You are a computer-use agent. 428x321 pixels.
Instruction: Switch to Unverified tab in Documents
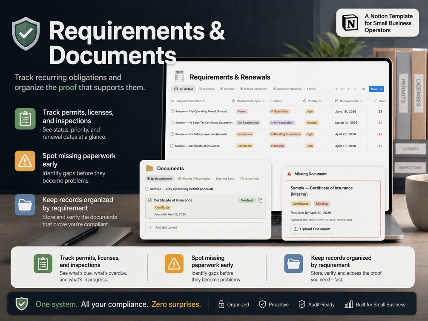[x=250, y=178]
